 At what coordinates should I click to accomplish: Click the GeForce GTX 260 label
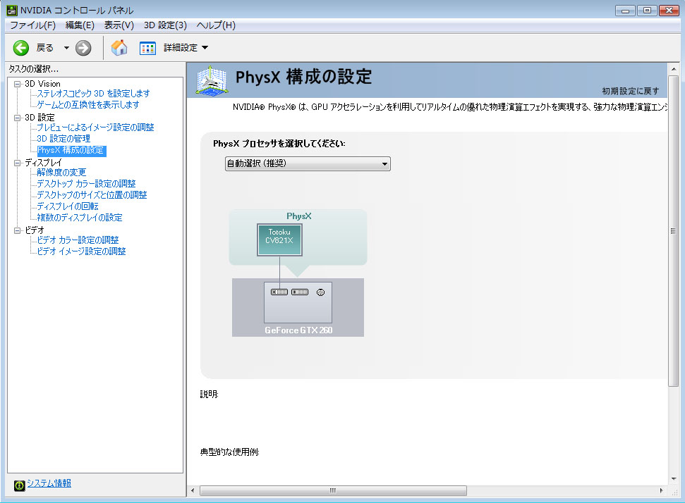click(298, 330)
